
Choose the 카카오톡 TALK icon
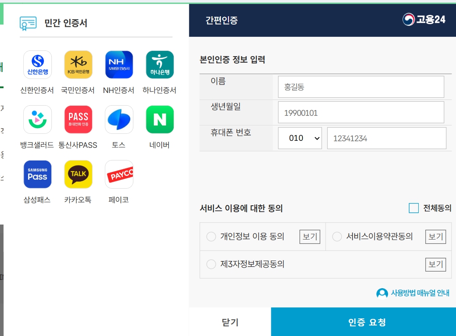click(x=78, y=174)
